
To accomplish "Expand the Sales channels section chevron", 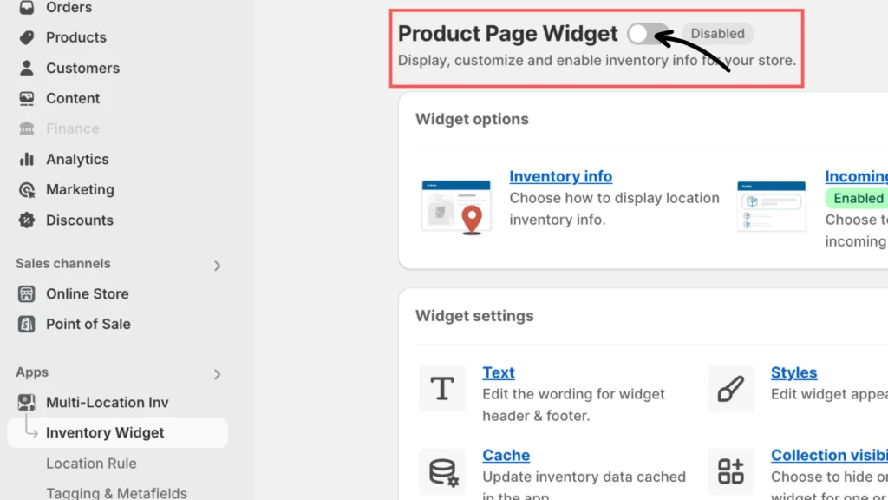I will 218,266.
